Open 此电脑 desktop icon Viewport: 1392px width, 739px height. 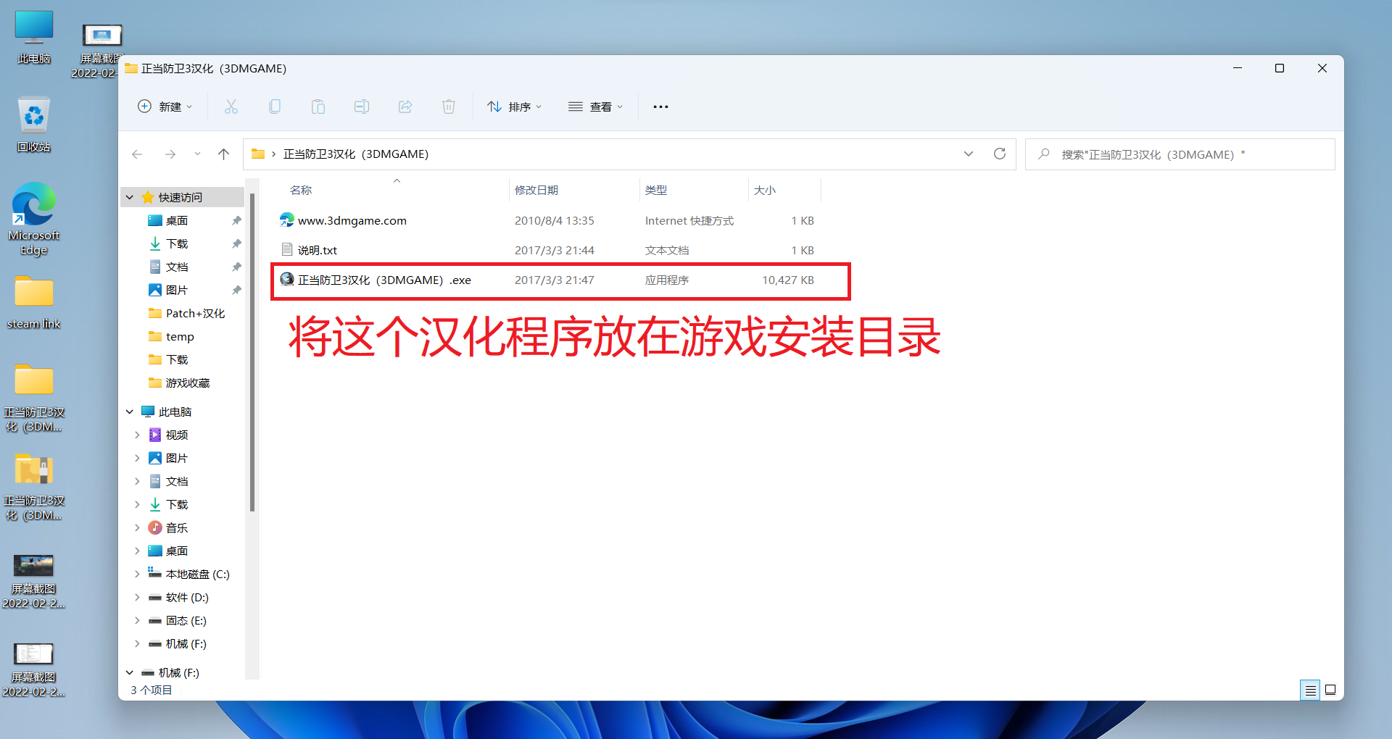click(34, 38)
